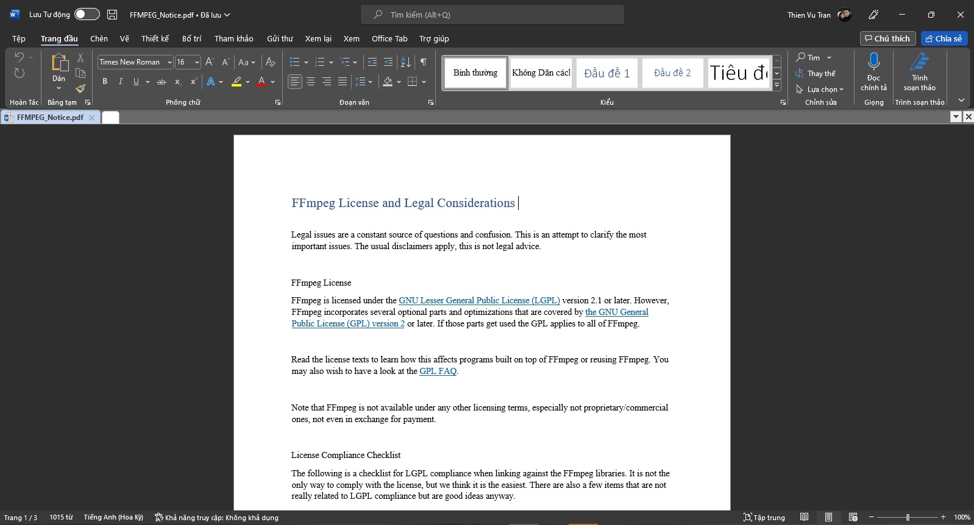974x525 pixels.
Task: Adjust the zoom slider handle
Action: click(x=908, y=517)
